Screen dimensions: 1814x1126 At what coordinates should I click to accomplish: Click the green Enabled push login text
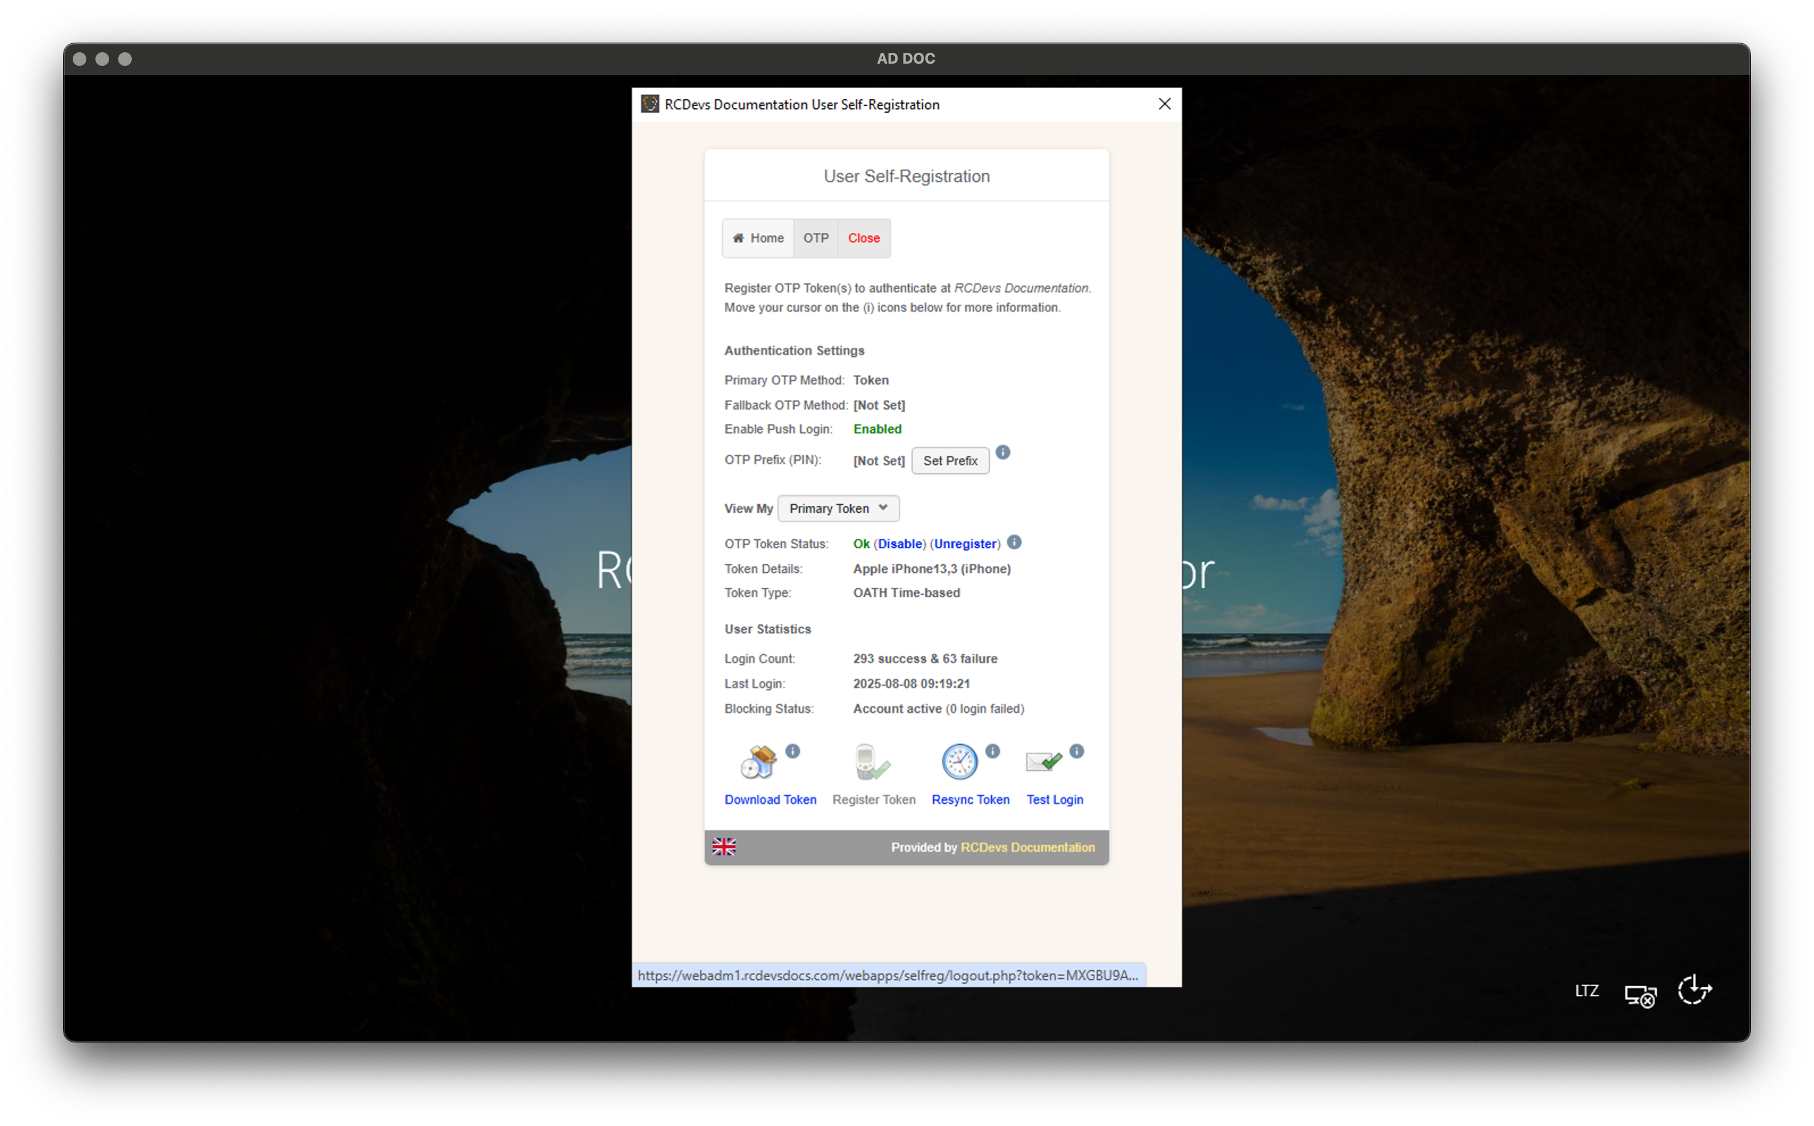[x=877, y=429]
